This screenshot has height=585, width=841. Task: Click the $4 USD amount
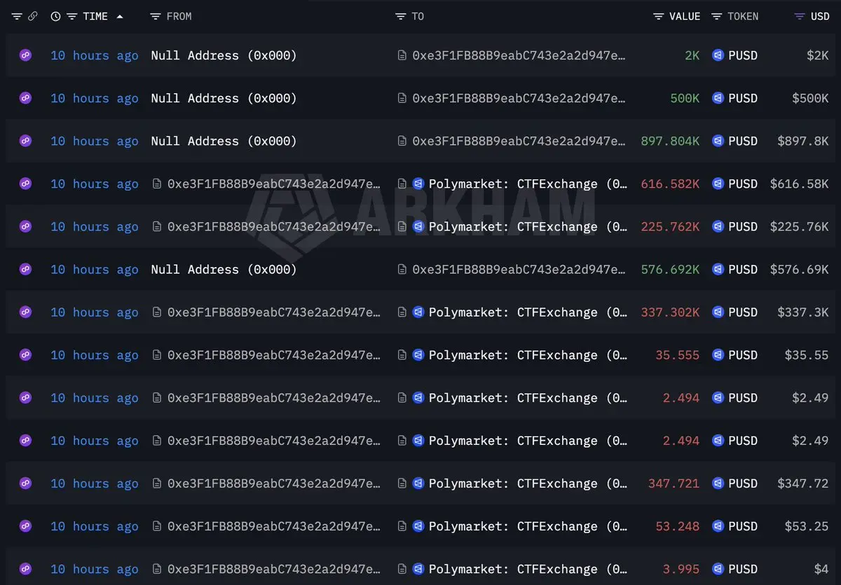pyautogui.click(x=821, y=568)
